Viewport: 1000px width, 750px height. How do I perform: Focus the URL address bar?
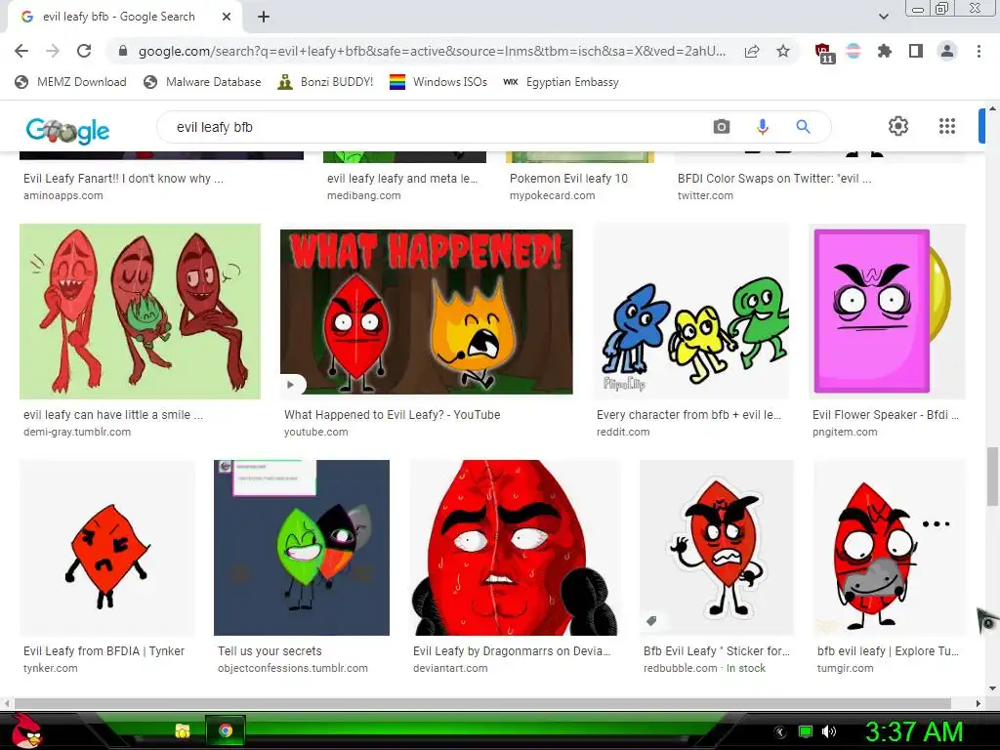(431, 51)
